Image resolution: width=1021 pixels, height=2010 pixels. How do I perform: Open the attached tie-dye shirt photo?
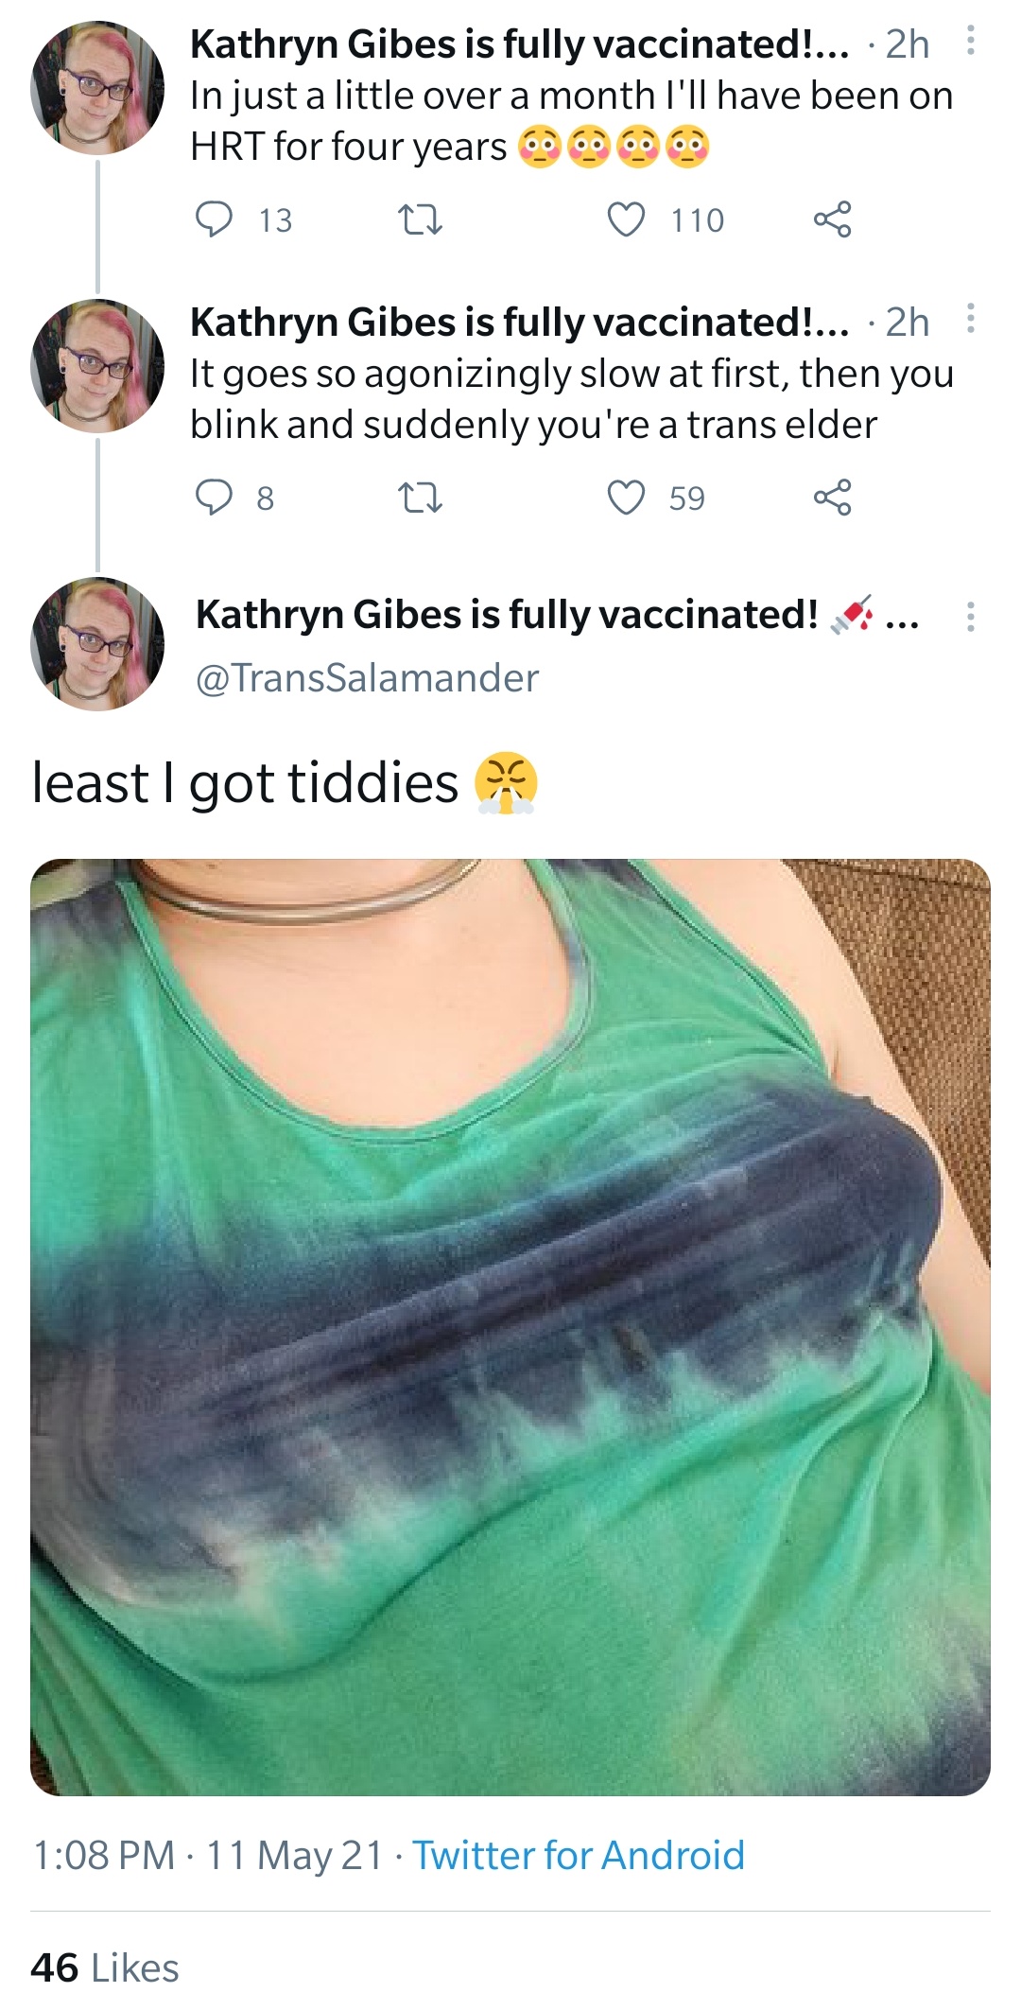pyautogui.click(x=510, y=1326)
